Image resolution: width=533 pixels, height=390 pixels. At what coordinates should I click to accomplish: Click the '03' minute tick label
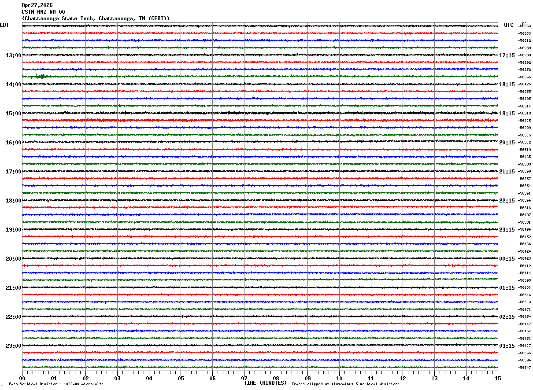click(x=117, y=378)
